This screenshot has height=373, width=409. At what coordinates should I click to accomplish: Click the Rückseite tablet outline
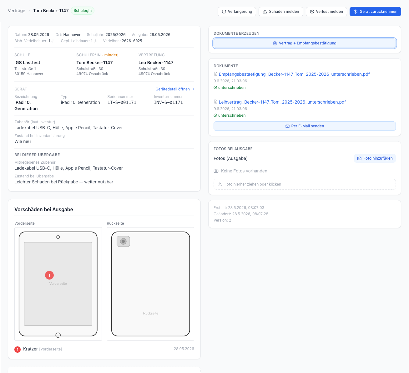(x=151, y=284)
